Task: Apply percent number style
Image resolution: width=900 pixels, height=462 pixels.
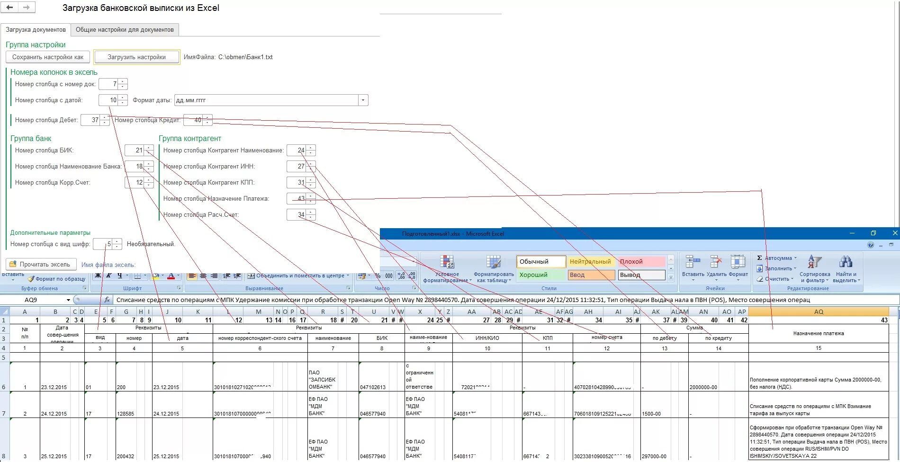Action: 378,275
